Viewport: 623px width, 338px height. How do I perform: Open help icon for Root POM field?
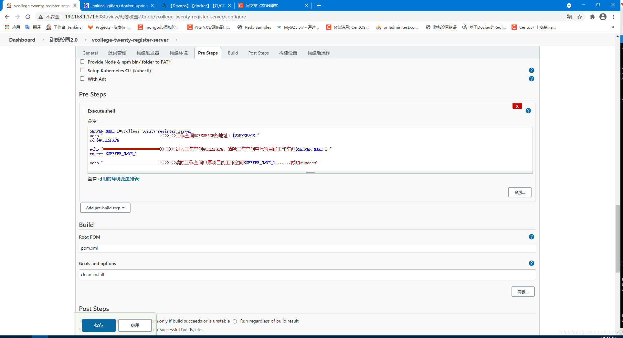[531, 237]
